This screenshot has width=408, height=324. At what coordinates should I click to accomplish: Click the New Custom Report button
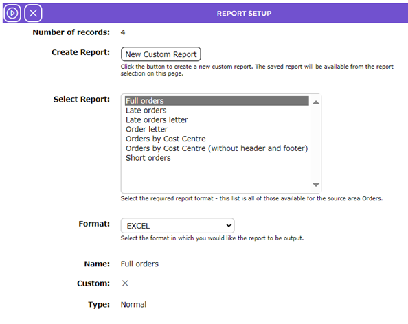tap(161, 54)
